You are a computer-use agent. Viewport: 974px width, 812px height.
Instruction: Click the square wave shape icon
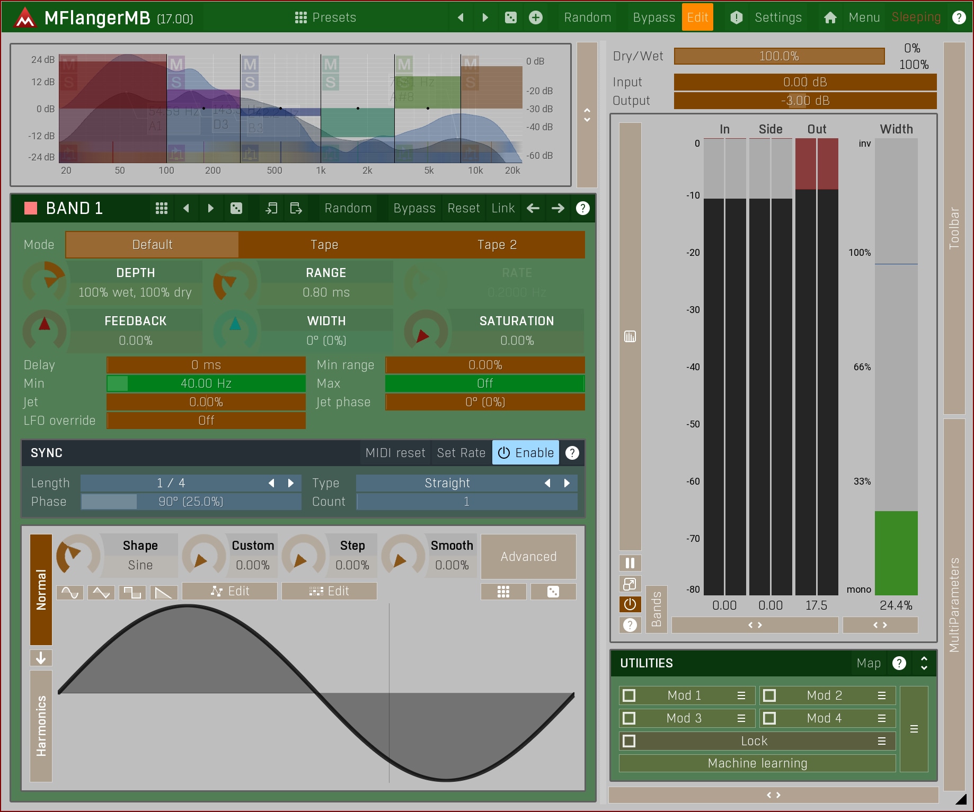coord(132,592)
